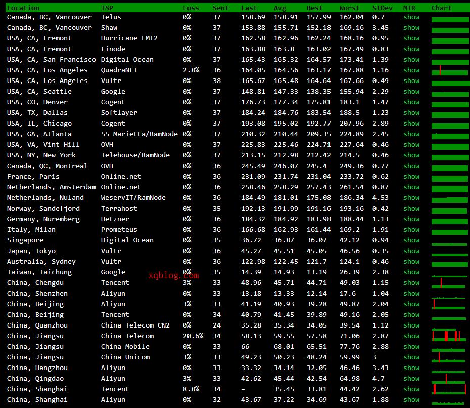Click the Loss column header
Viewport: 470px width, 408px height.
coord(191,8)
